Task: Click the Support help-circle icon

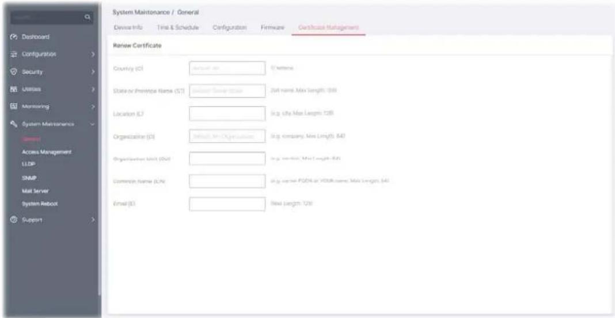Action: pyautogui.click(x=13, y=220)
